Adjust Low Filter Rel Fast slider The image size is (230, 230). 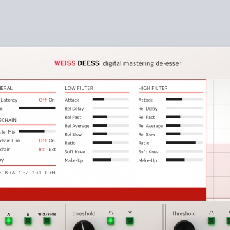(111, 116)
